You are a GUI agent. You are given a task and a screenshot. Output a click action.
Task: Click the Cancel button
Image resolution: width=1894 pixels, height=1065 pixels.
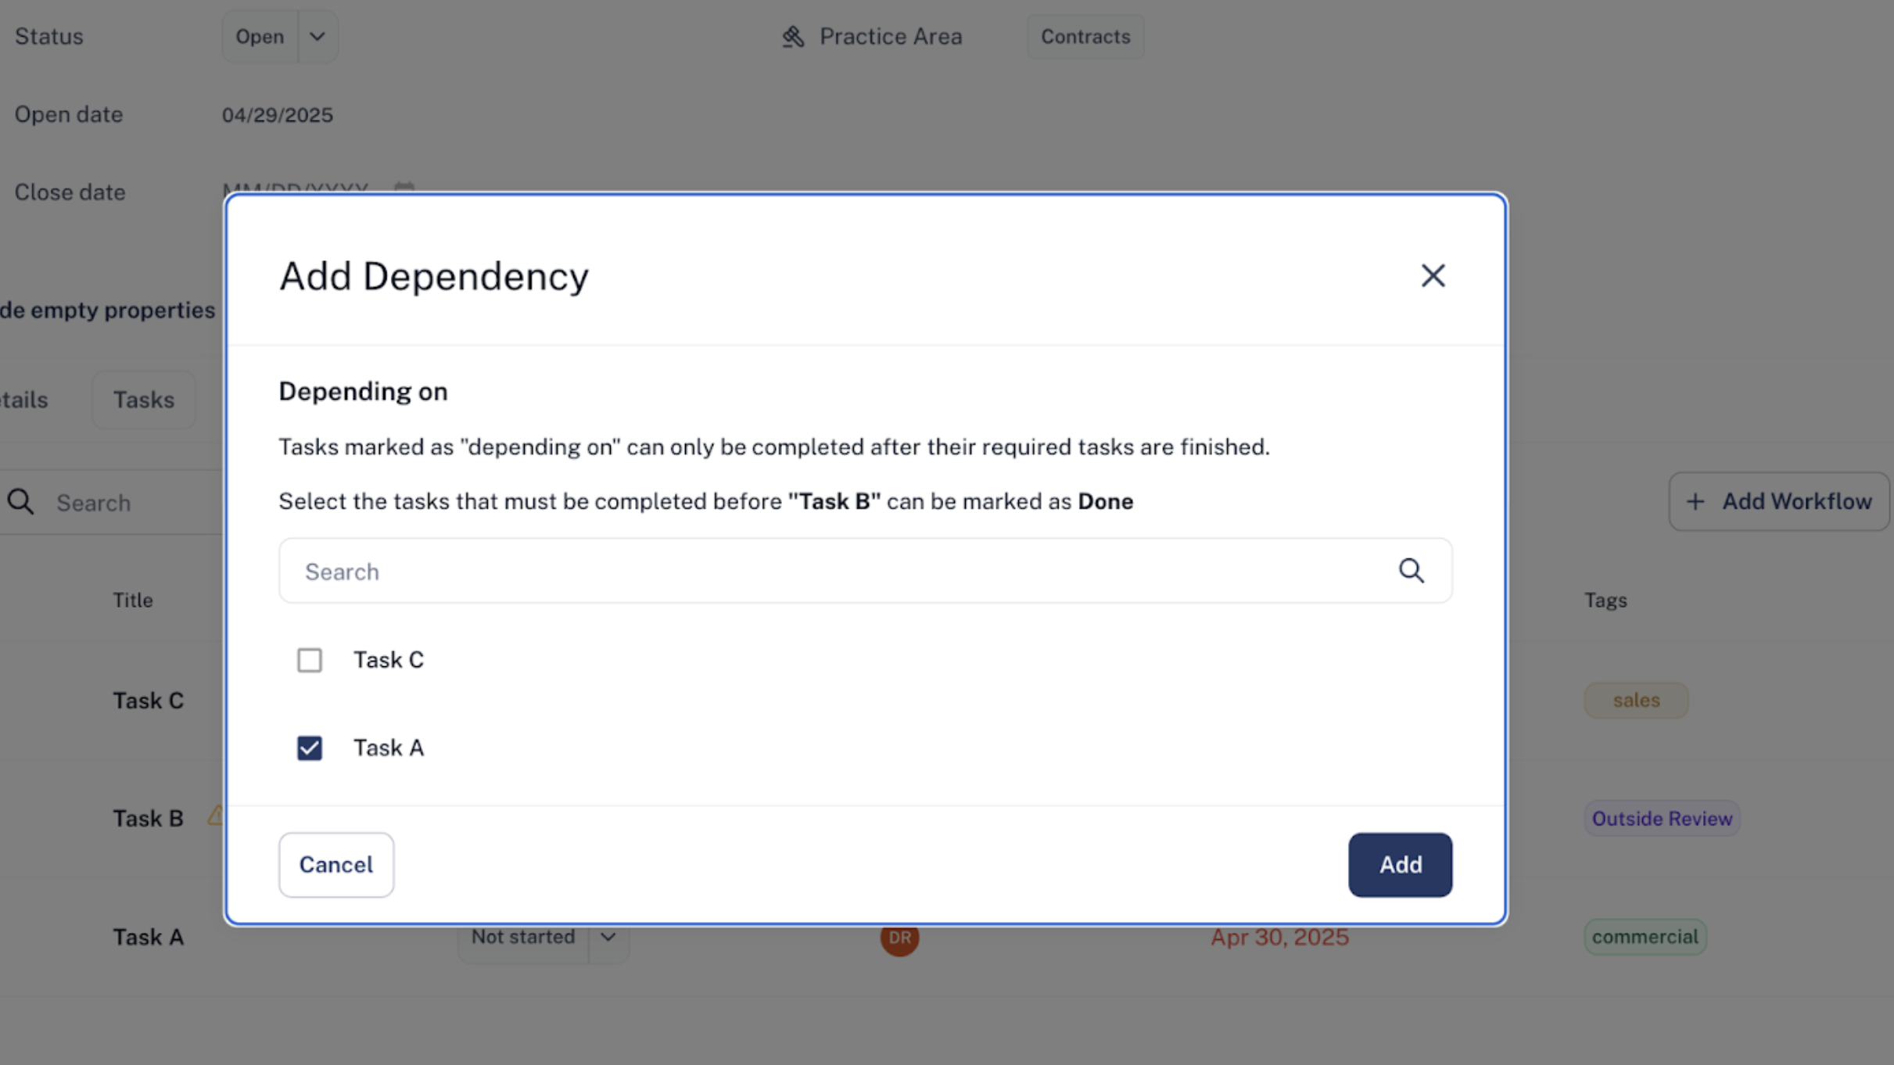[x=336, y=865]
